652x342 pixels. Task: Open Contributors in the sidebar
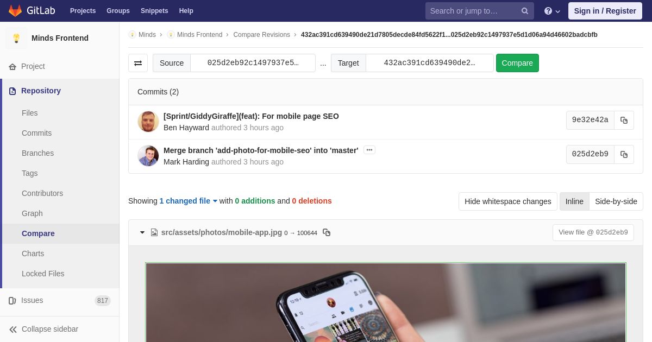[42, 193]
